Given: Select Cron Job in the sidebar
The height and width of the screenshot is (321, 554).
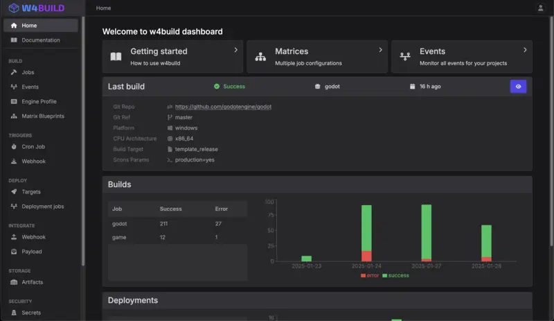Looking at the screenshot, I should tap(41, 146).
